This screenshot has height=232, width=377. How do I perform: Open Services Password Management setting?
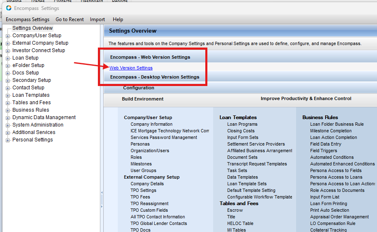point(164,137)
